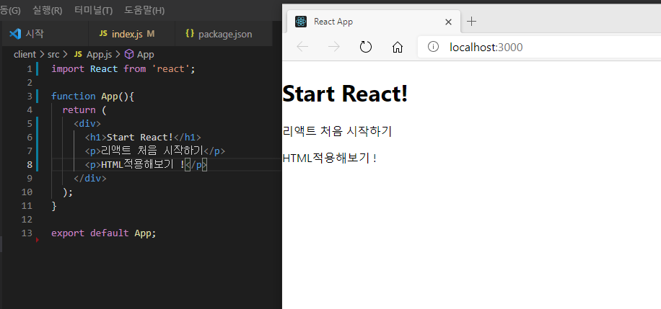Go to the browser home page

coord(397,47)
